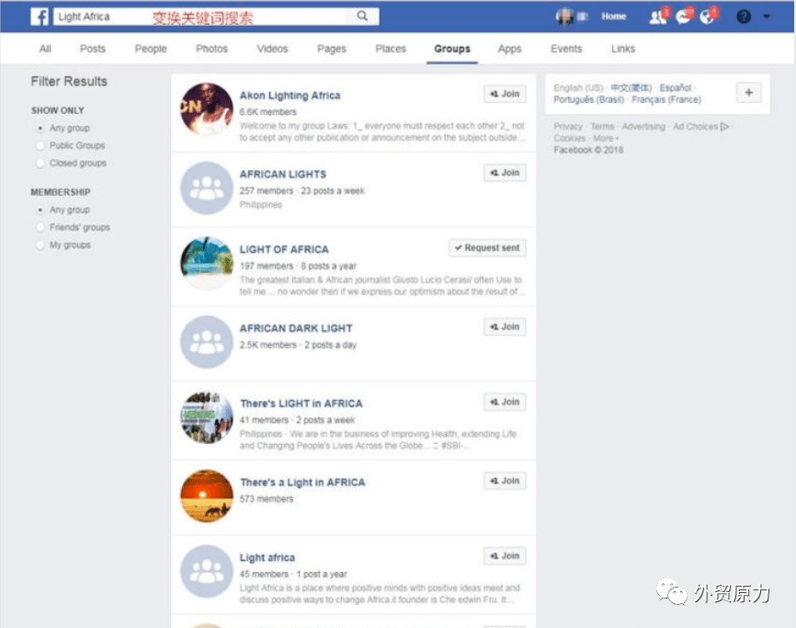The height and width of the screenshot is (628, 796).
Task: Click the Light Africa search field
Action: (202, 17)
